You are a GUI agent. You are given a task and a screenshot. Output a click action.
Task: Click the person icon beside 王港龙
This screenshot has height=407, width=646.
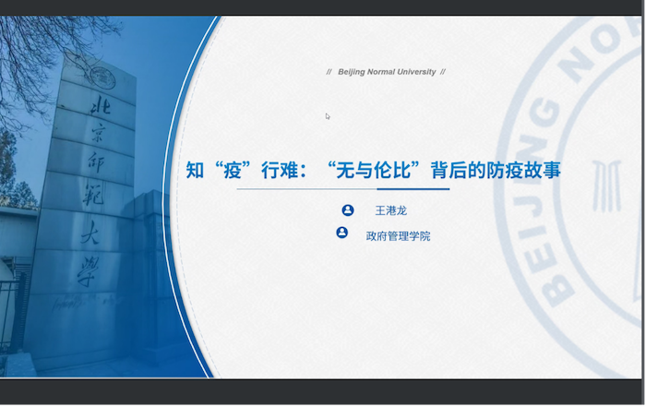(348, 210)
